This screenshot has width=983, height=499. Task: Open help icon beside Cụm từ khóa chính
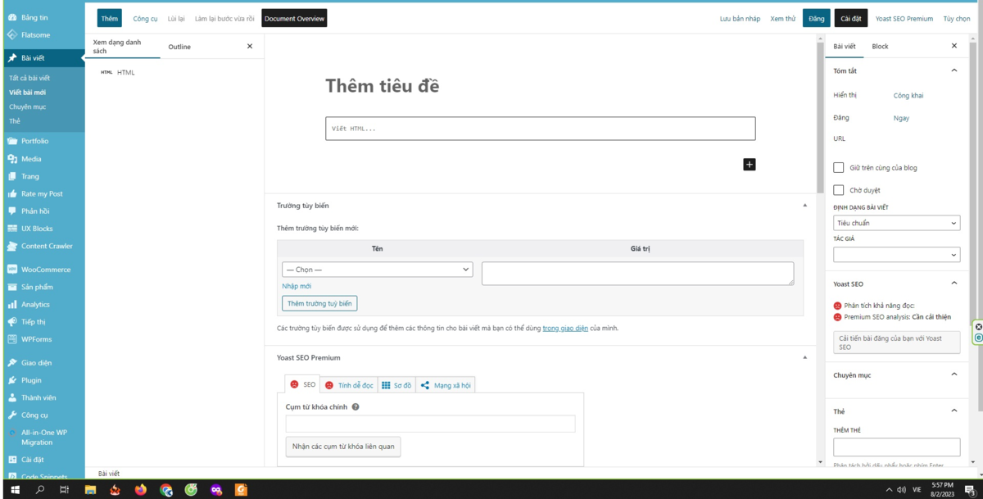(356, 406)
